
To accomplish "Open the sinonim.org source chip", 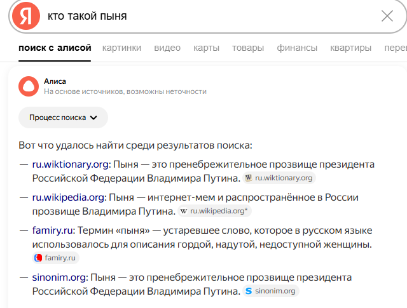I will (271, 291).
